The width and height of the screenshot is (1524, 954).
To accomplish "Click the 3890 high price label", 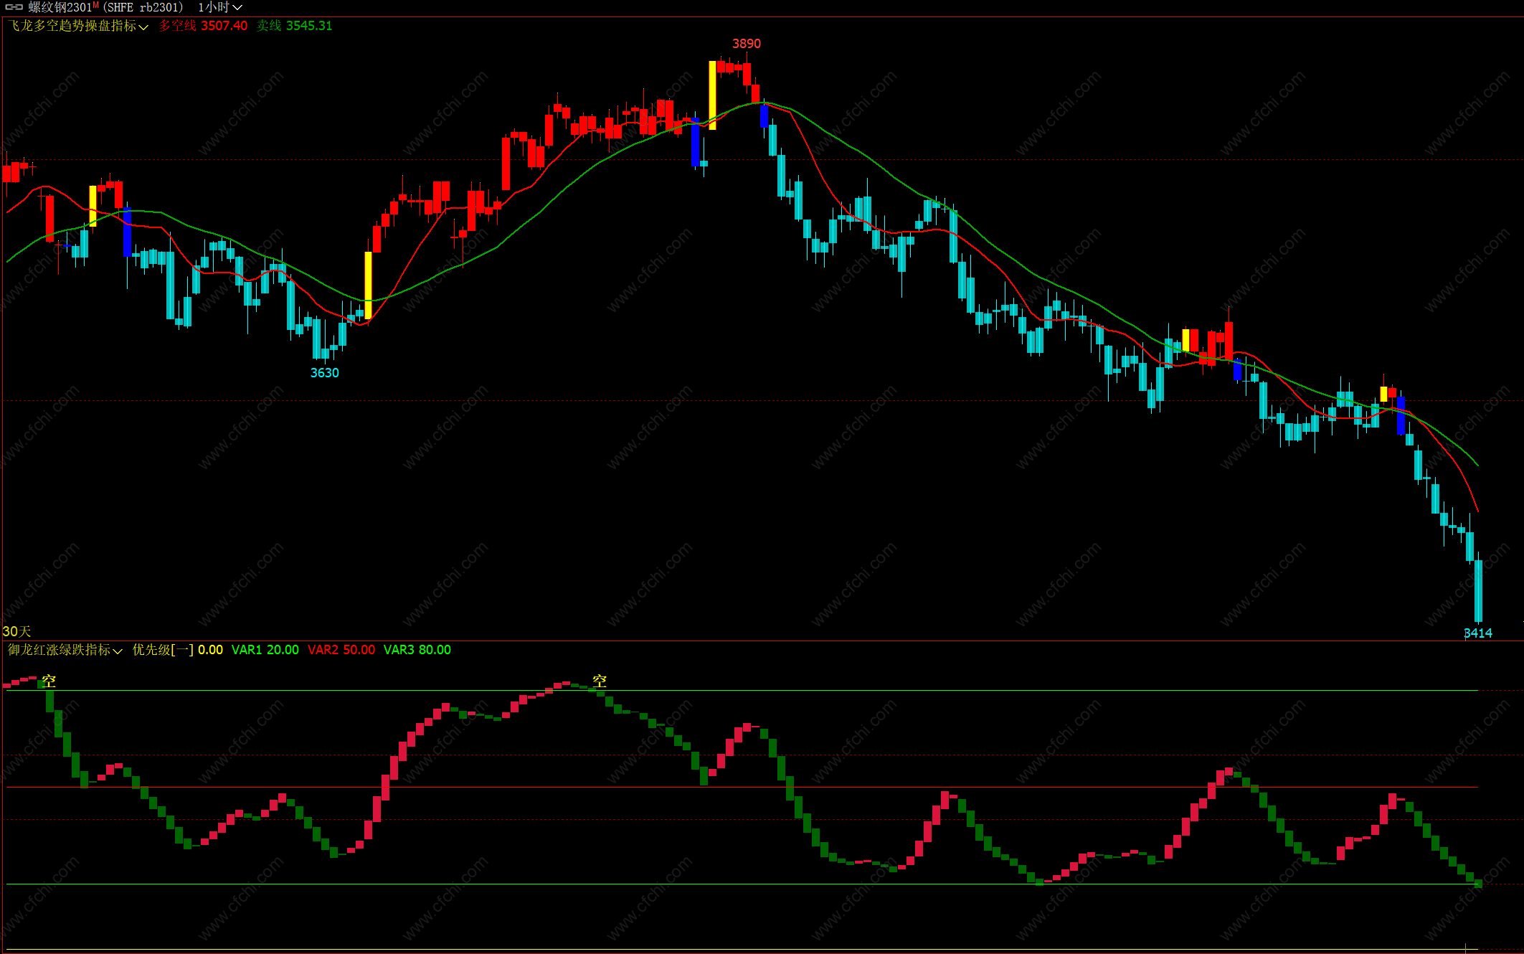I will [x=746, y=44].
